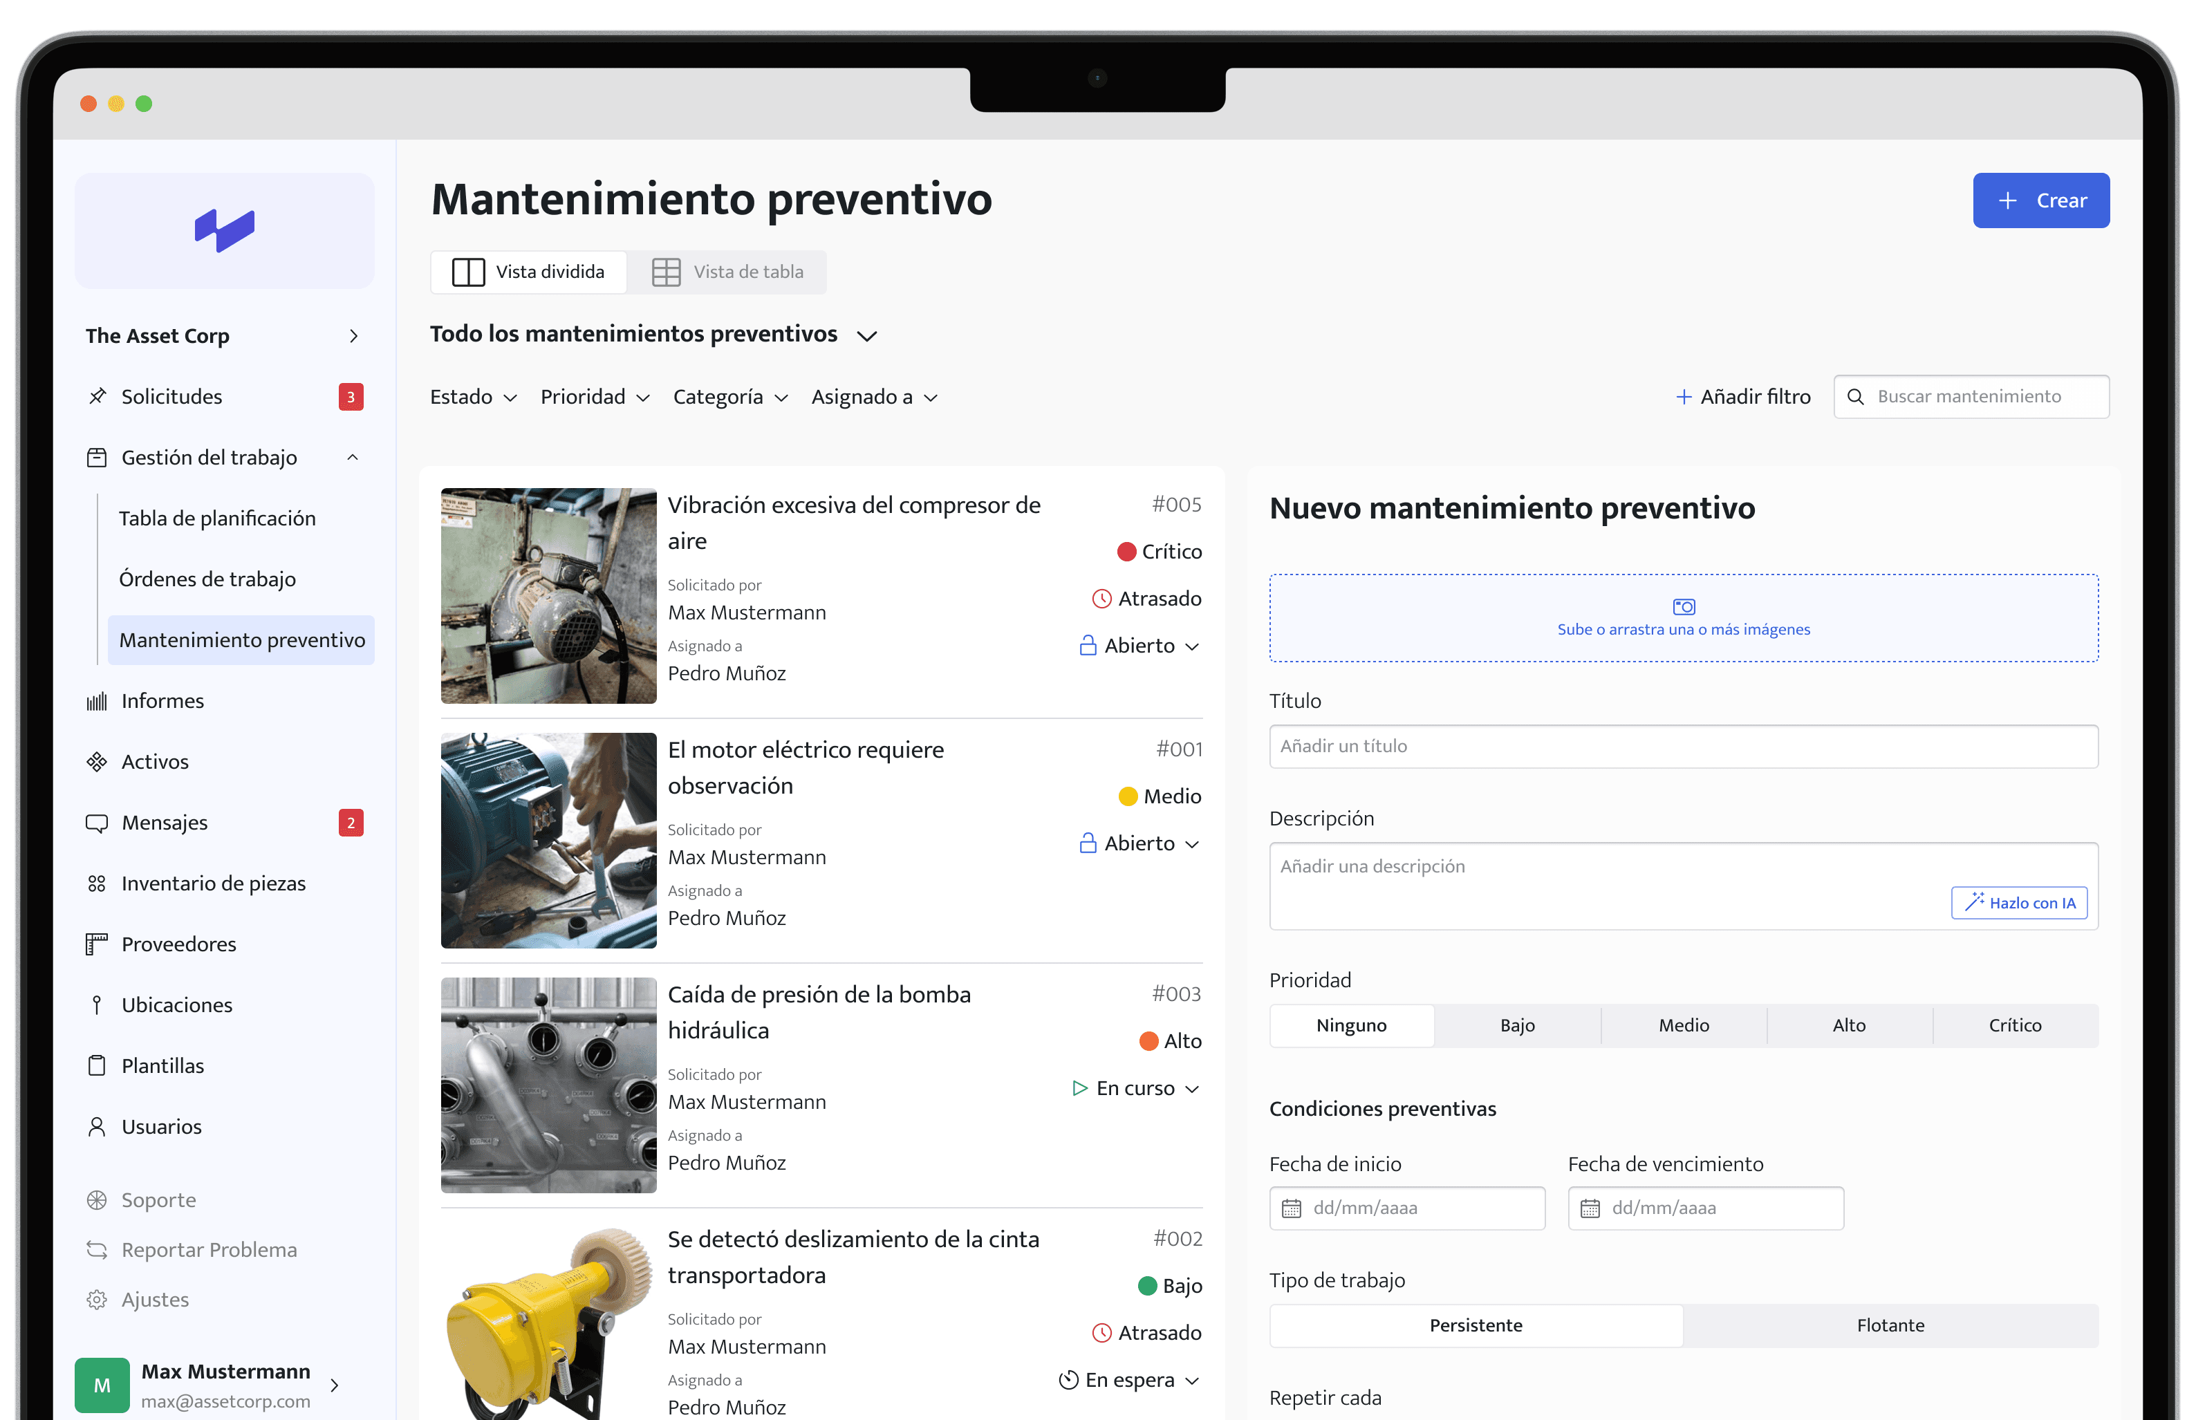Go to Activos

155,762
